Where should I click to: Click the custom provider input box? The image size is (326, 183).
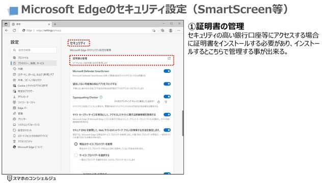coord(106,166)
